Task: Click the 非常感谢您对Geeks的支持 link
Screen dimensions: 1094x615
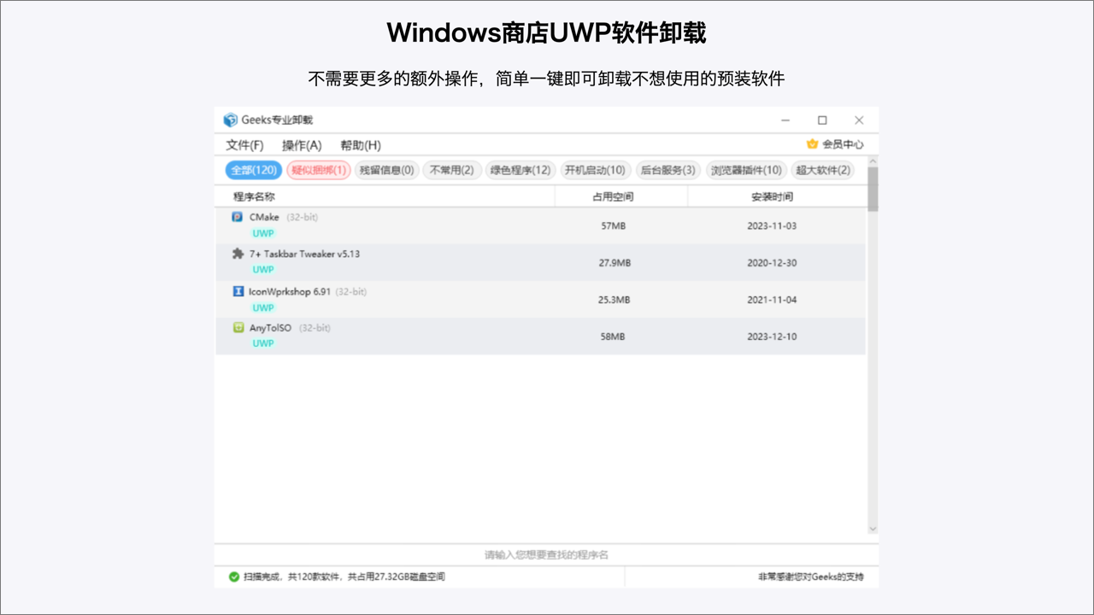Action: (808, 577)
